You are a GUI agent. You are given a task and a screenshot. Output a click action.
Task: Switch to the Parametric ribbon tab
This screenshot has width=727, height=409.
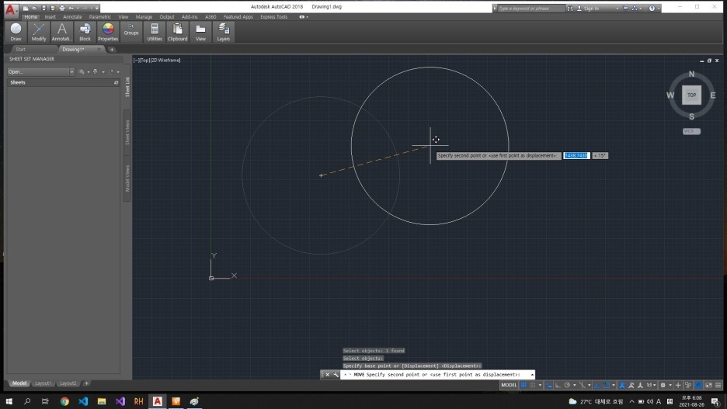[99, 16]
